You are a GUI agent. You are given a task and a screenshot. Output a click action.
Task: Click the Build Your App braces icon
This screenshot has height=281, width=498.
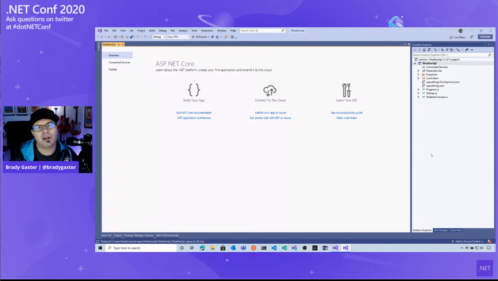pyautogui.click(x=194, y=90)
